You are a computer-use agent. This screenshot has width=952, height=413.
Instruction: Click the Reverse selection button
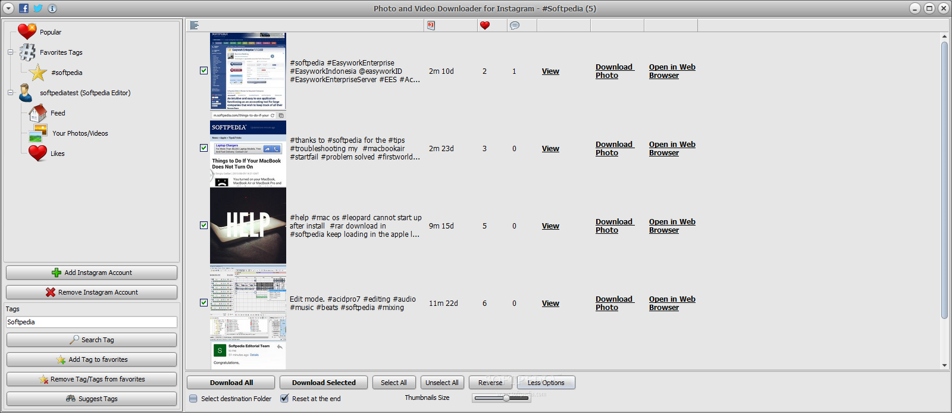pyautogui.click(x=490, y=383)
